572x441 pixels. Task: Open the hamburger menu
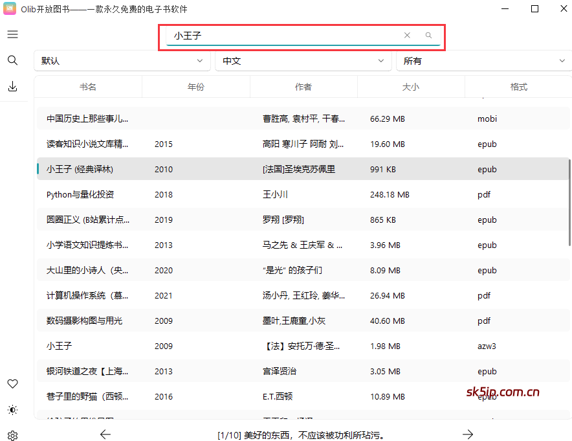click(12, 34)
